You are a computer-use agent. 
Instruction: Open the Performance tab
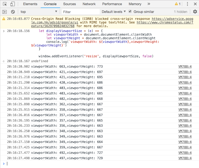[112, 4]
